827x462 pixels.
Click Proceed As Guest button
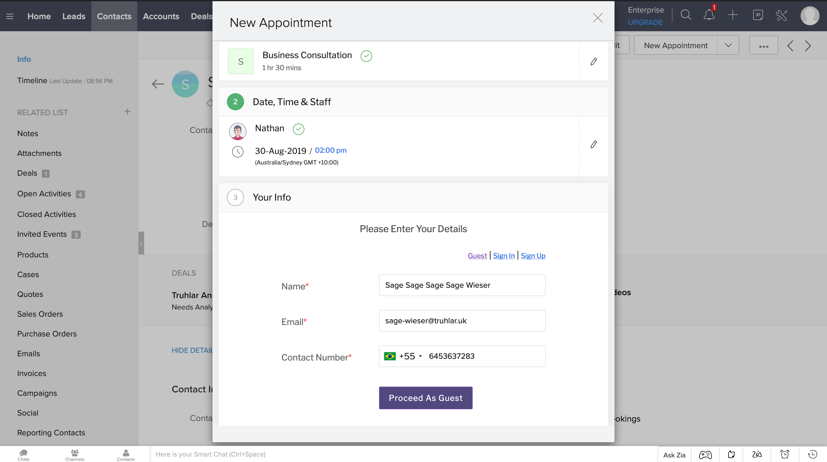(425, 398)
